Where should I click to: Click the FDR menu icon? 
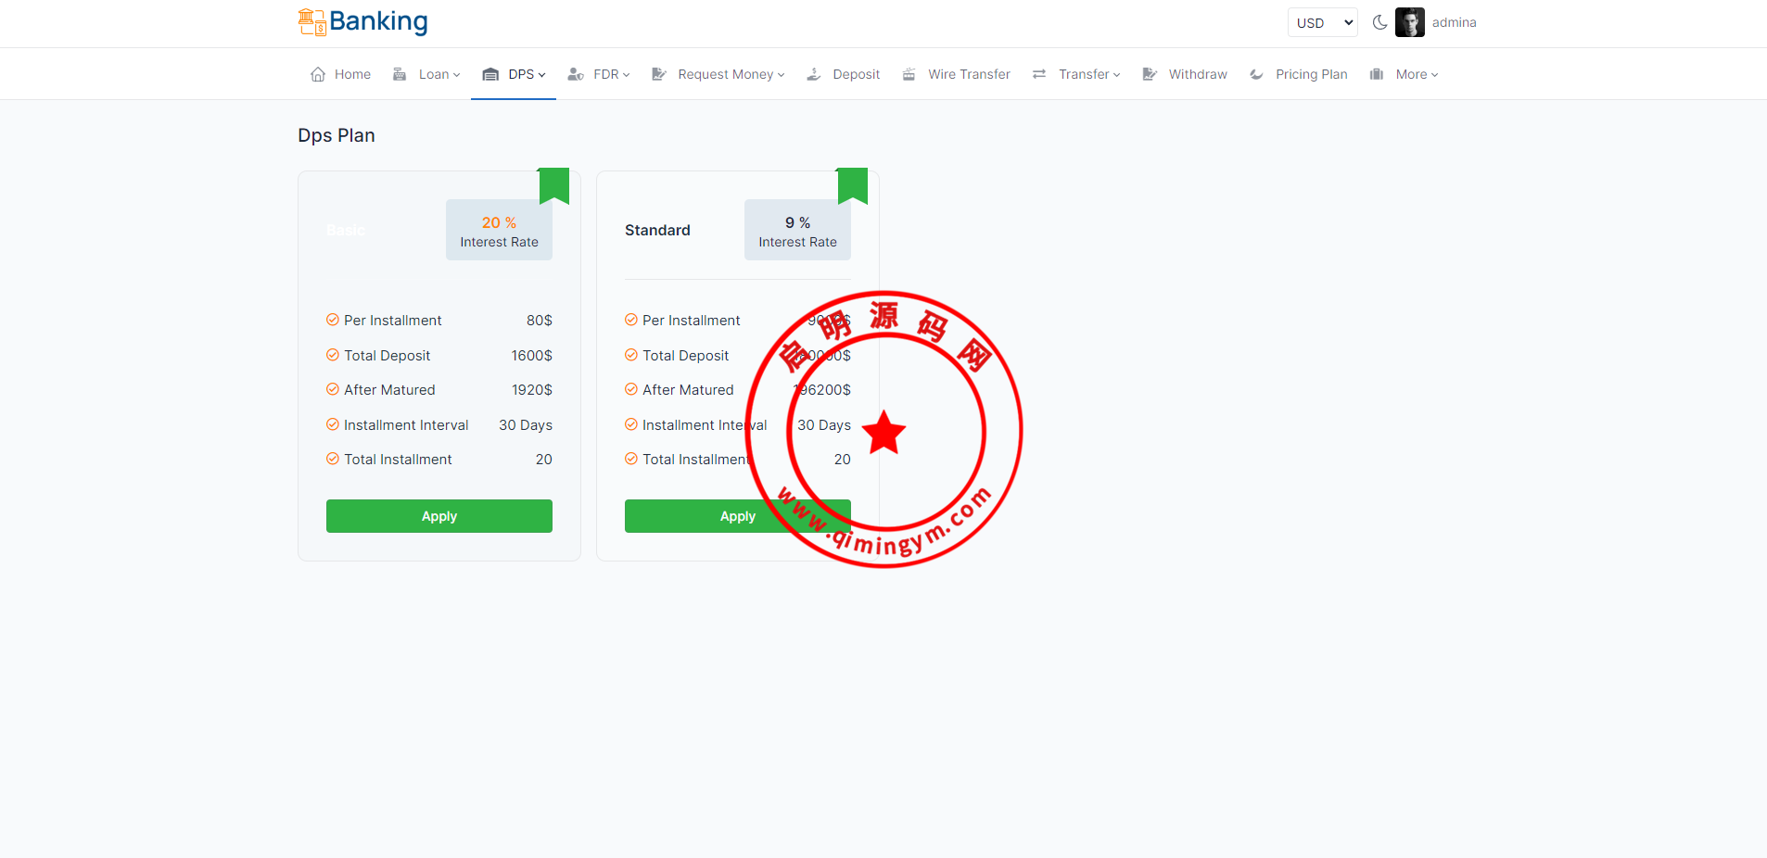pyautogui.click(x=576, y=74)
